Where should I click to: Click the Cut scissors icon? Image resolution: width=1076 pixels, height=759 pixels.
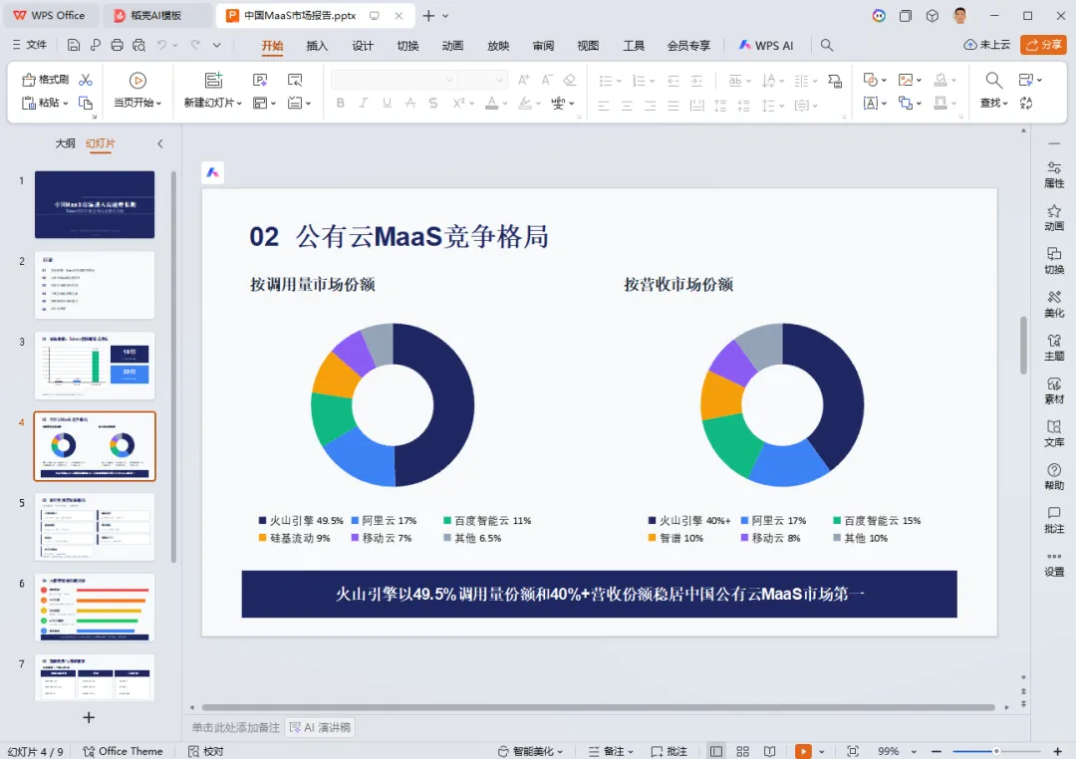85,80
